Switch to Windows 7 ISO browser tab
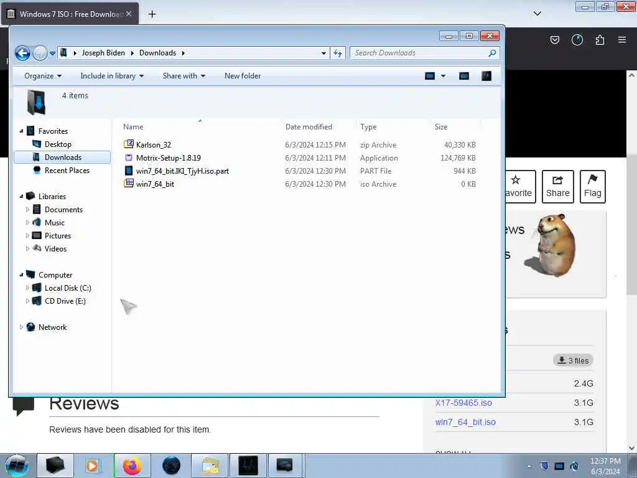637x478 pixels. pos(70,14)
